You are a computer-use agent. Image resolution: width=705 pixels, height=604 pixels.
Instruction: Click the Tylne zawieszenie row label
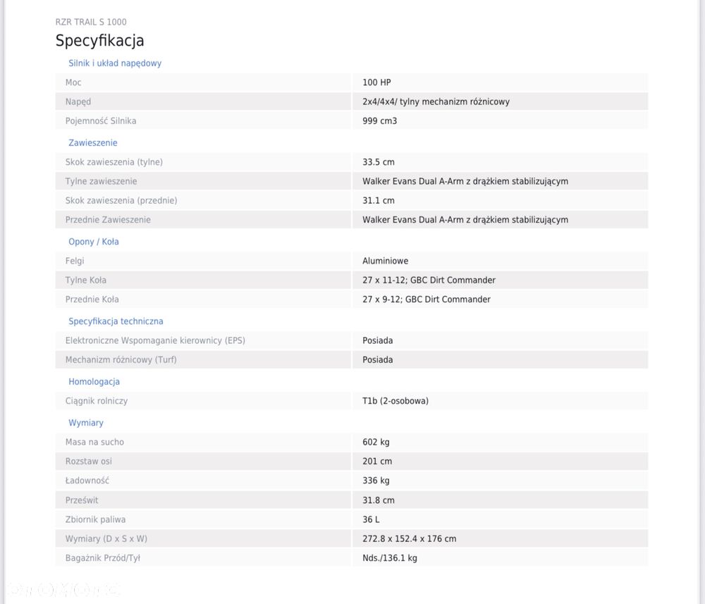[x=101, y=181]
